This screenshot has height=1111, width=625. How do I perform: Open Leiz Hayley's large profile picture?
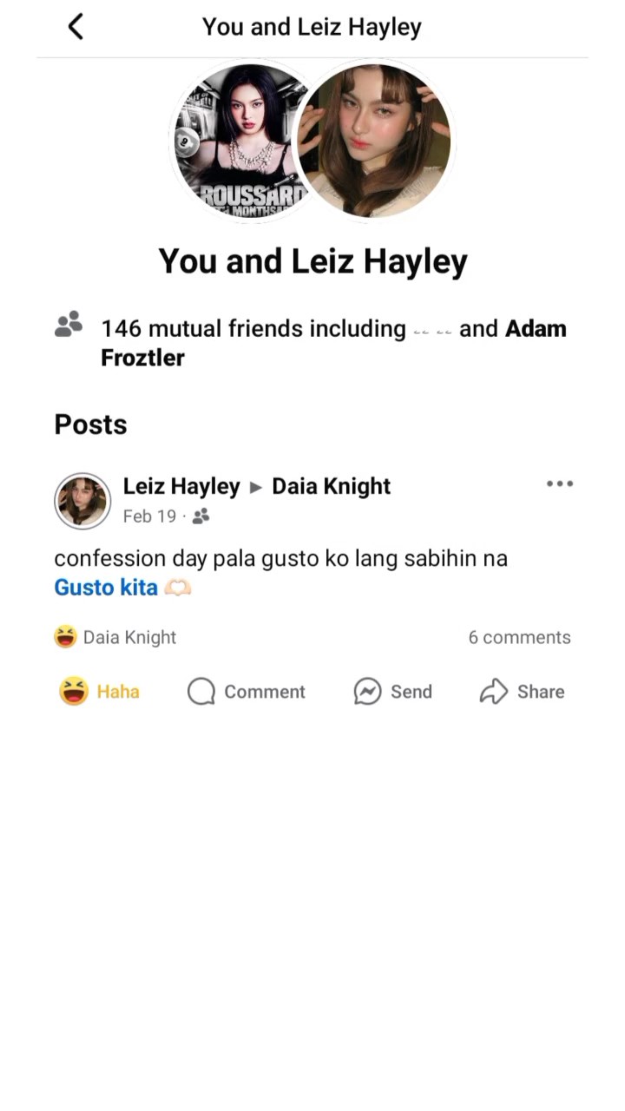pyautogui.click(x=375, y=141)
